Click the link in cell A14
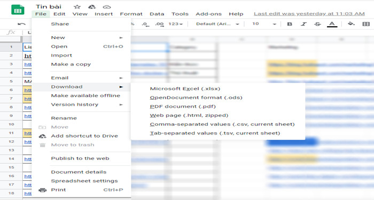Viewport: 374px width, 200px height. click(x=28, y=159)
